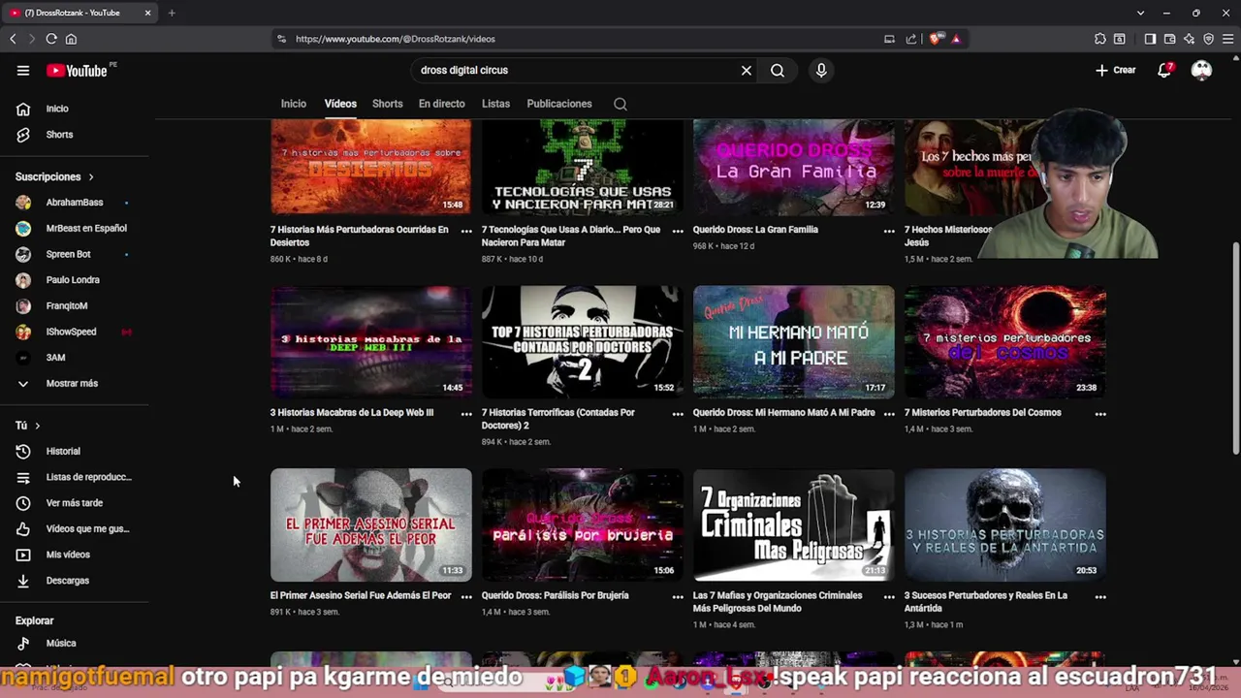Search within channel using magnifier icon
This screenshot has height=698, width=1241.
(620, 104)
